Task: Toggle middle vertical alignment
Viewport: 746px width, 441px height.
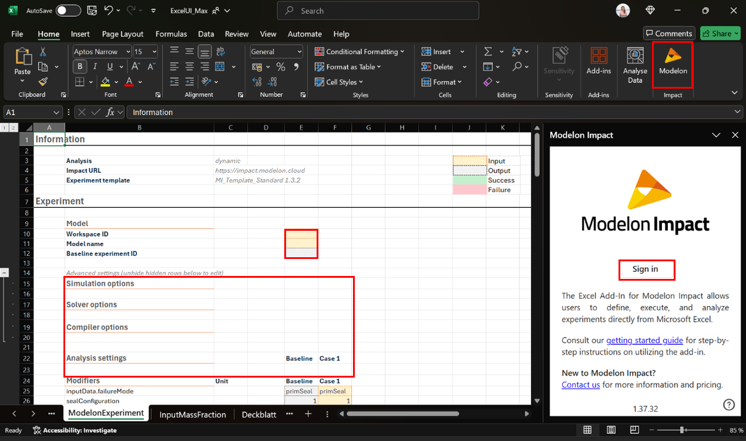Action: point(189,52)
